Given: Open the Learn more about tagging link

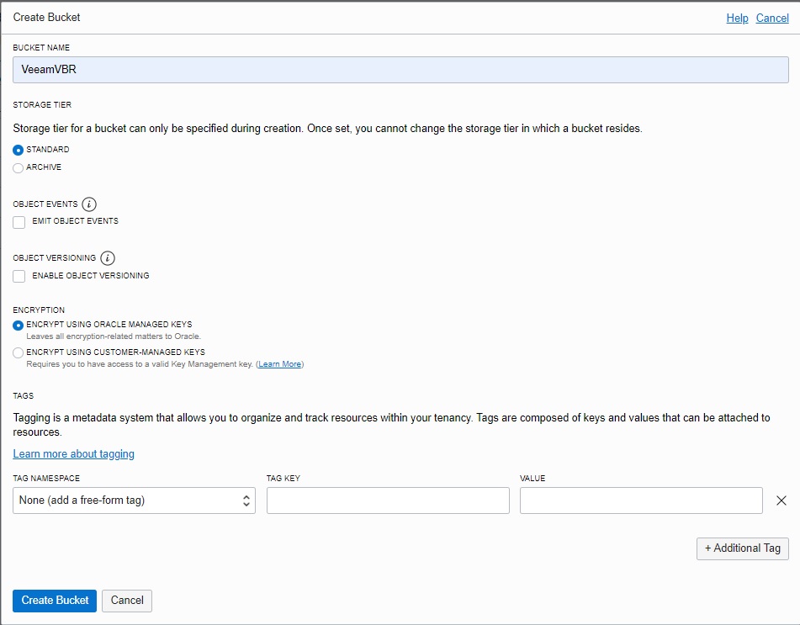Looking at the screenshot, I should pos(73,454).
